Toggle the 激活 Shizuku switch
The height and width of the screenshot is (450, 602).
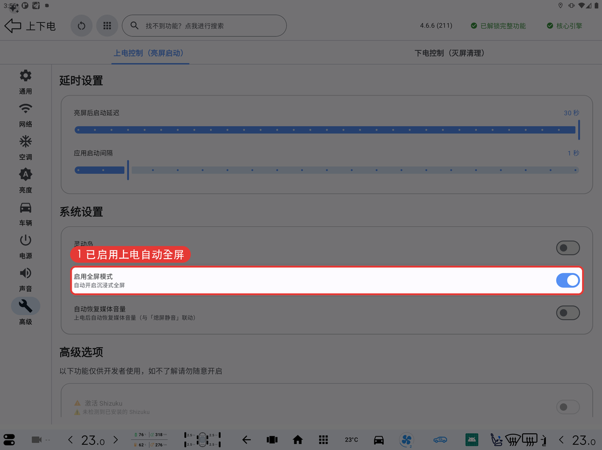pos(568,407)
